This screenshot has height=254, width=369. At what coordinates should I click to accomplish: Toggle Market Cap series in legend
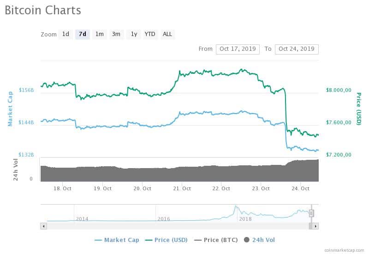tap(117, 240)
